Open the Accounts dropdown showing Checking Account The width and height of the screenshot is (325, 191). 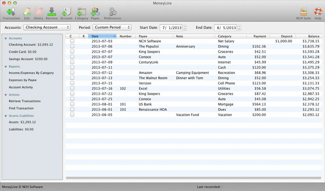click(x=47, y=28)
